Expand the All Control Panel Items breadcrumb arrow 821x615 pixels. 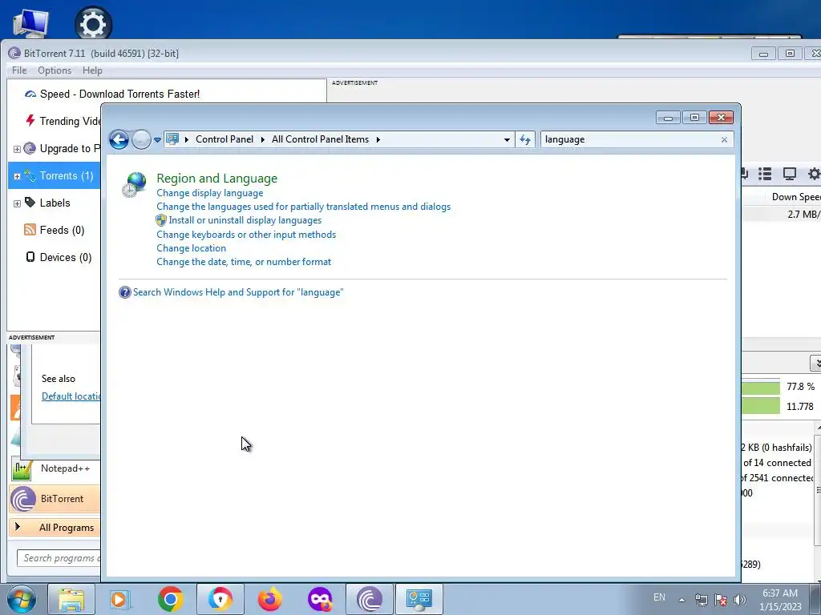click(x=378, y=139)
